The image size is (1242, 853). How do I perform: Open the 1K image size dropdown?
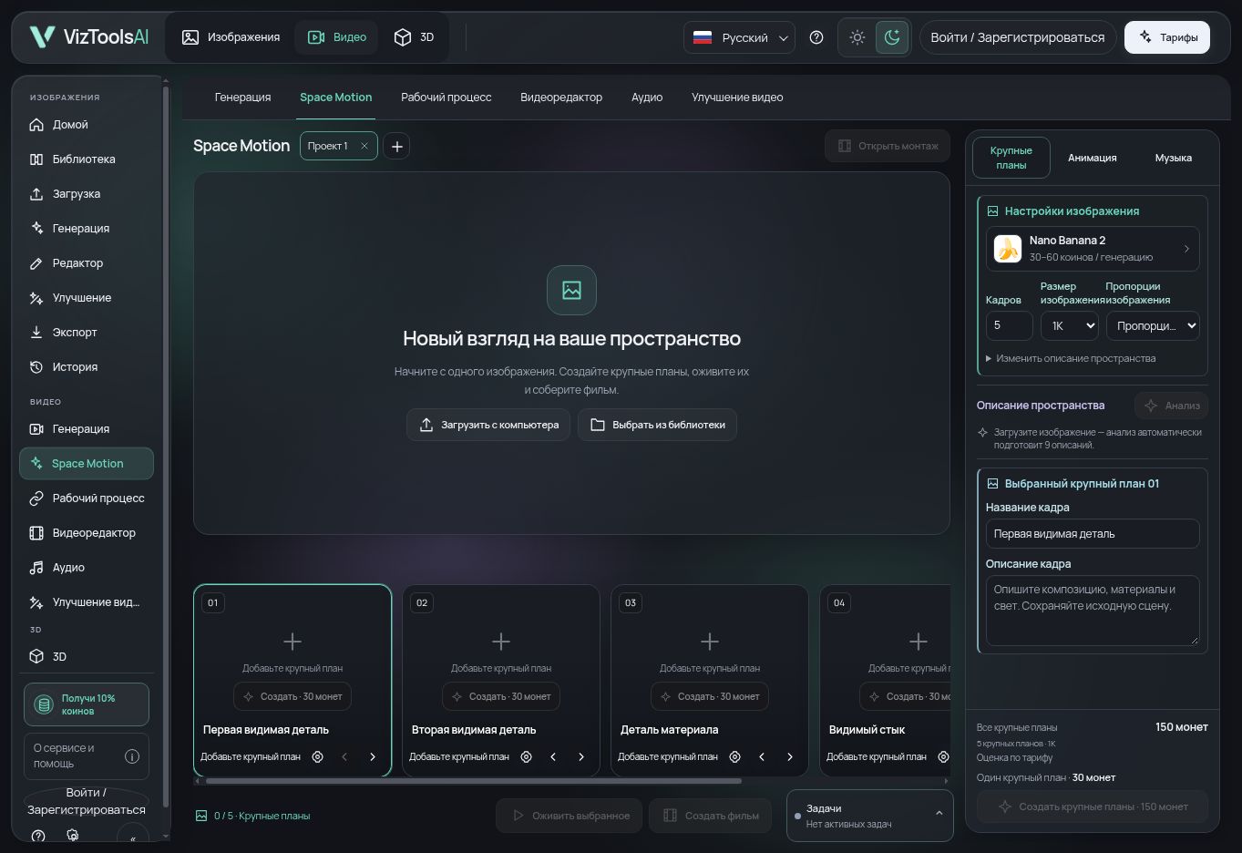pos(1070,325)
